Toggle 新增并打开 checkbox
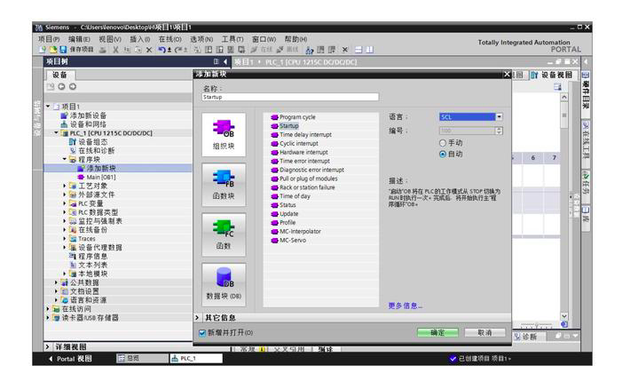 click(202, 333)
